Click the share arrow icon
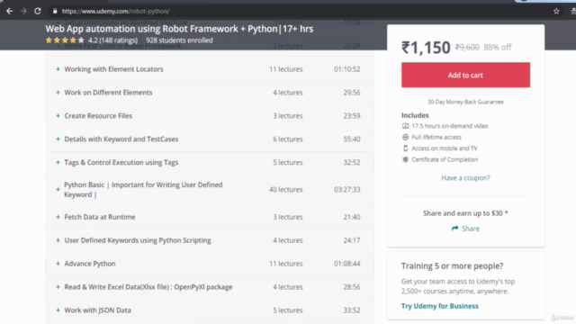576x324 pixels. [x=454, y=229]
